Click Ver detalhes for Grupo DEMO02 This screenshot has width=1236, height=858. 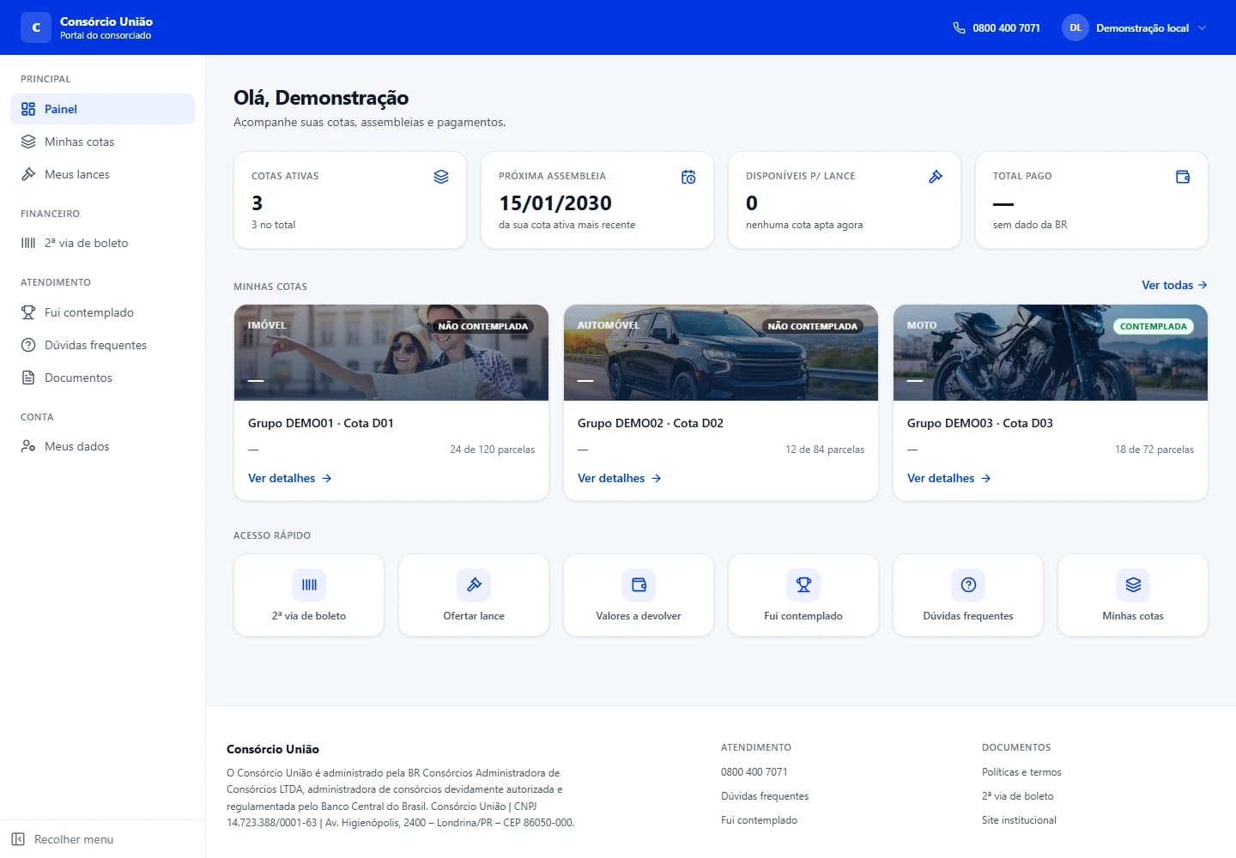tap(620, 478)
